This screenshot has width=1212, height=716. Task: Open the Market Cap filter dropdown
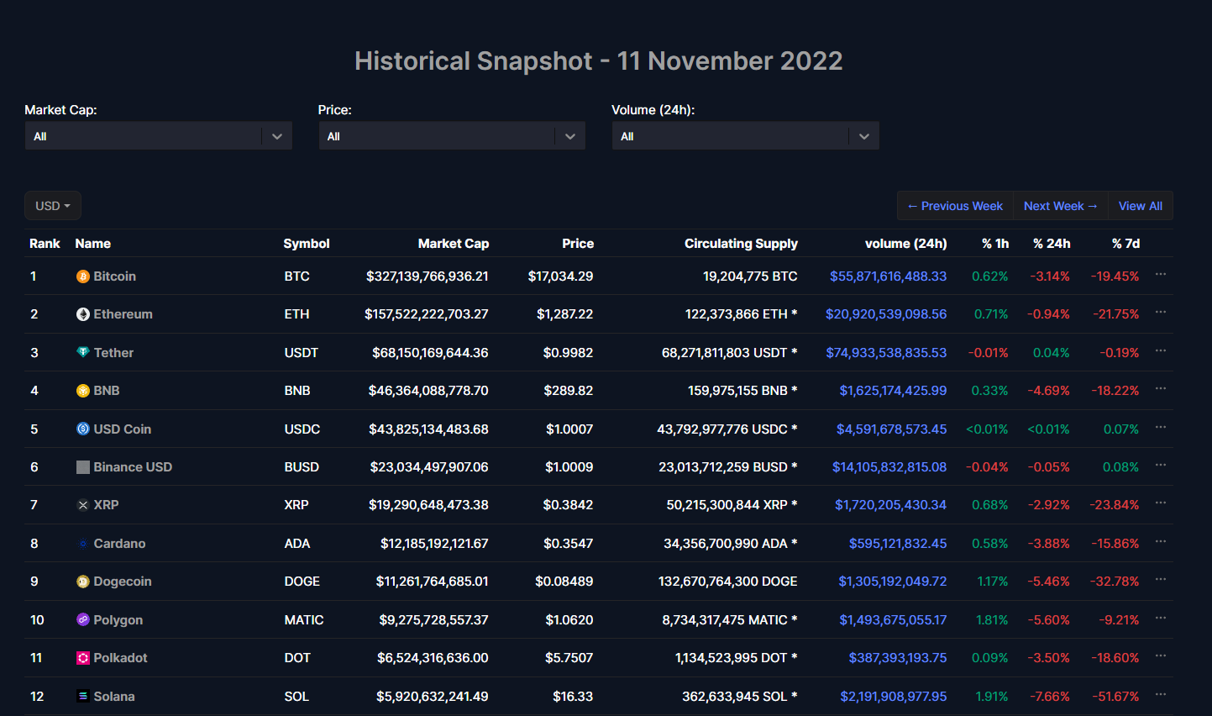(x=158, y=136)
